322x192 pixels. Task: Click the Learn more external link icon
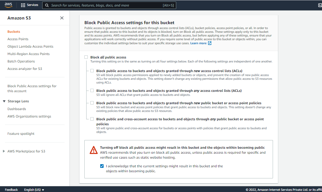click(210, 43)
